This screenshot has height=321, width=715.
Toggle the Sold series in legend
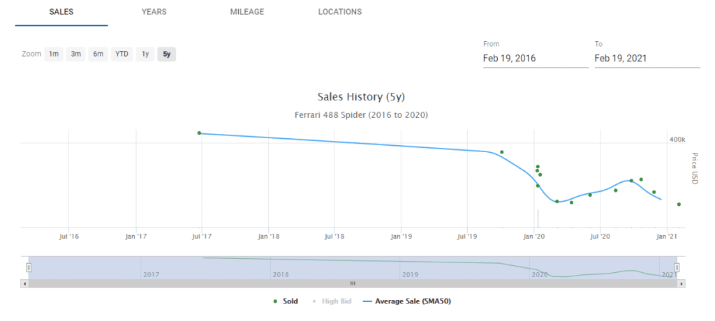286,301
